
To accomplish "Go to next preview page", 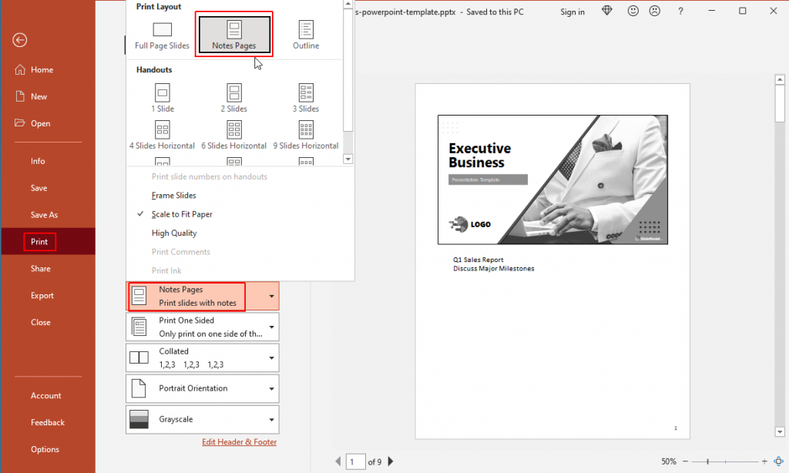I will click(x=391, y=461).
